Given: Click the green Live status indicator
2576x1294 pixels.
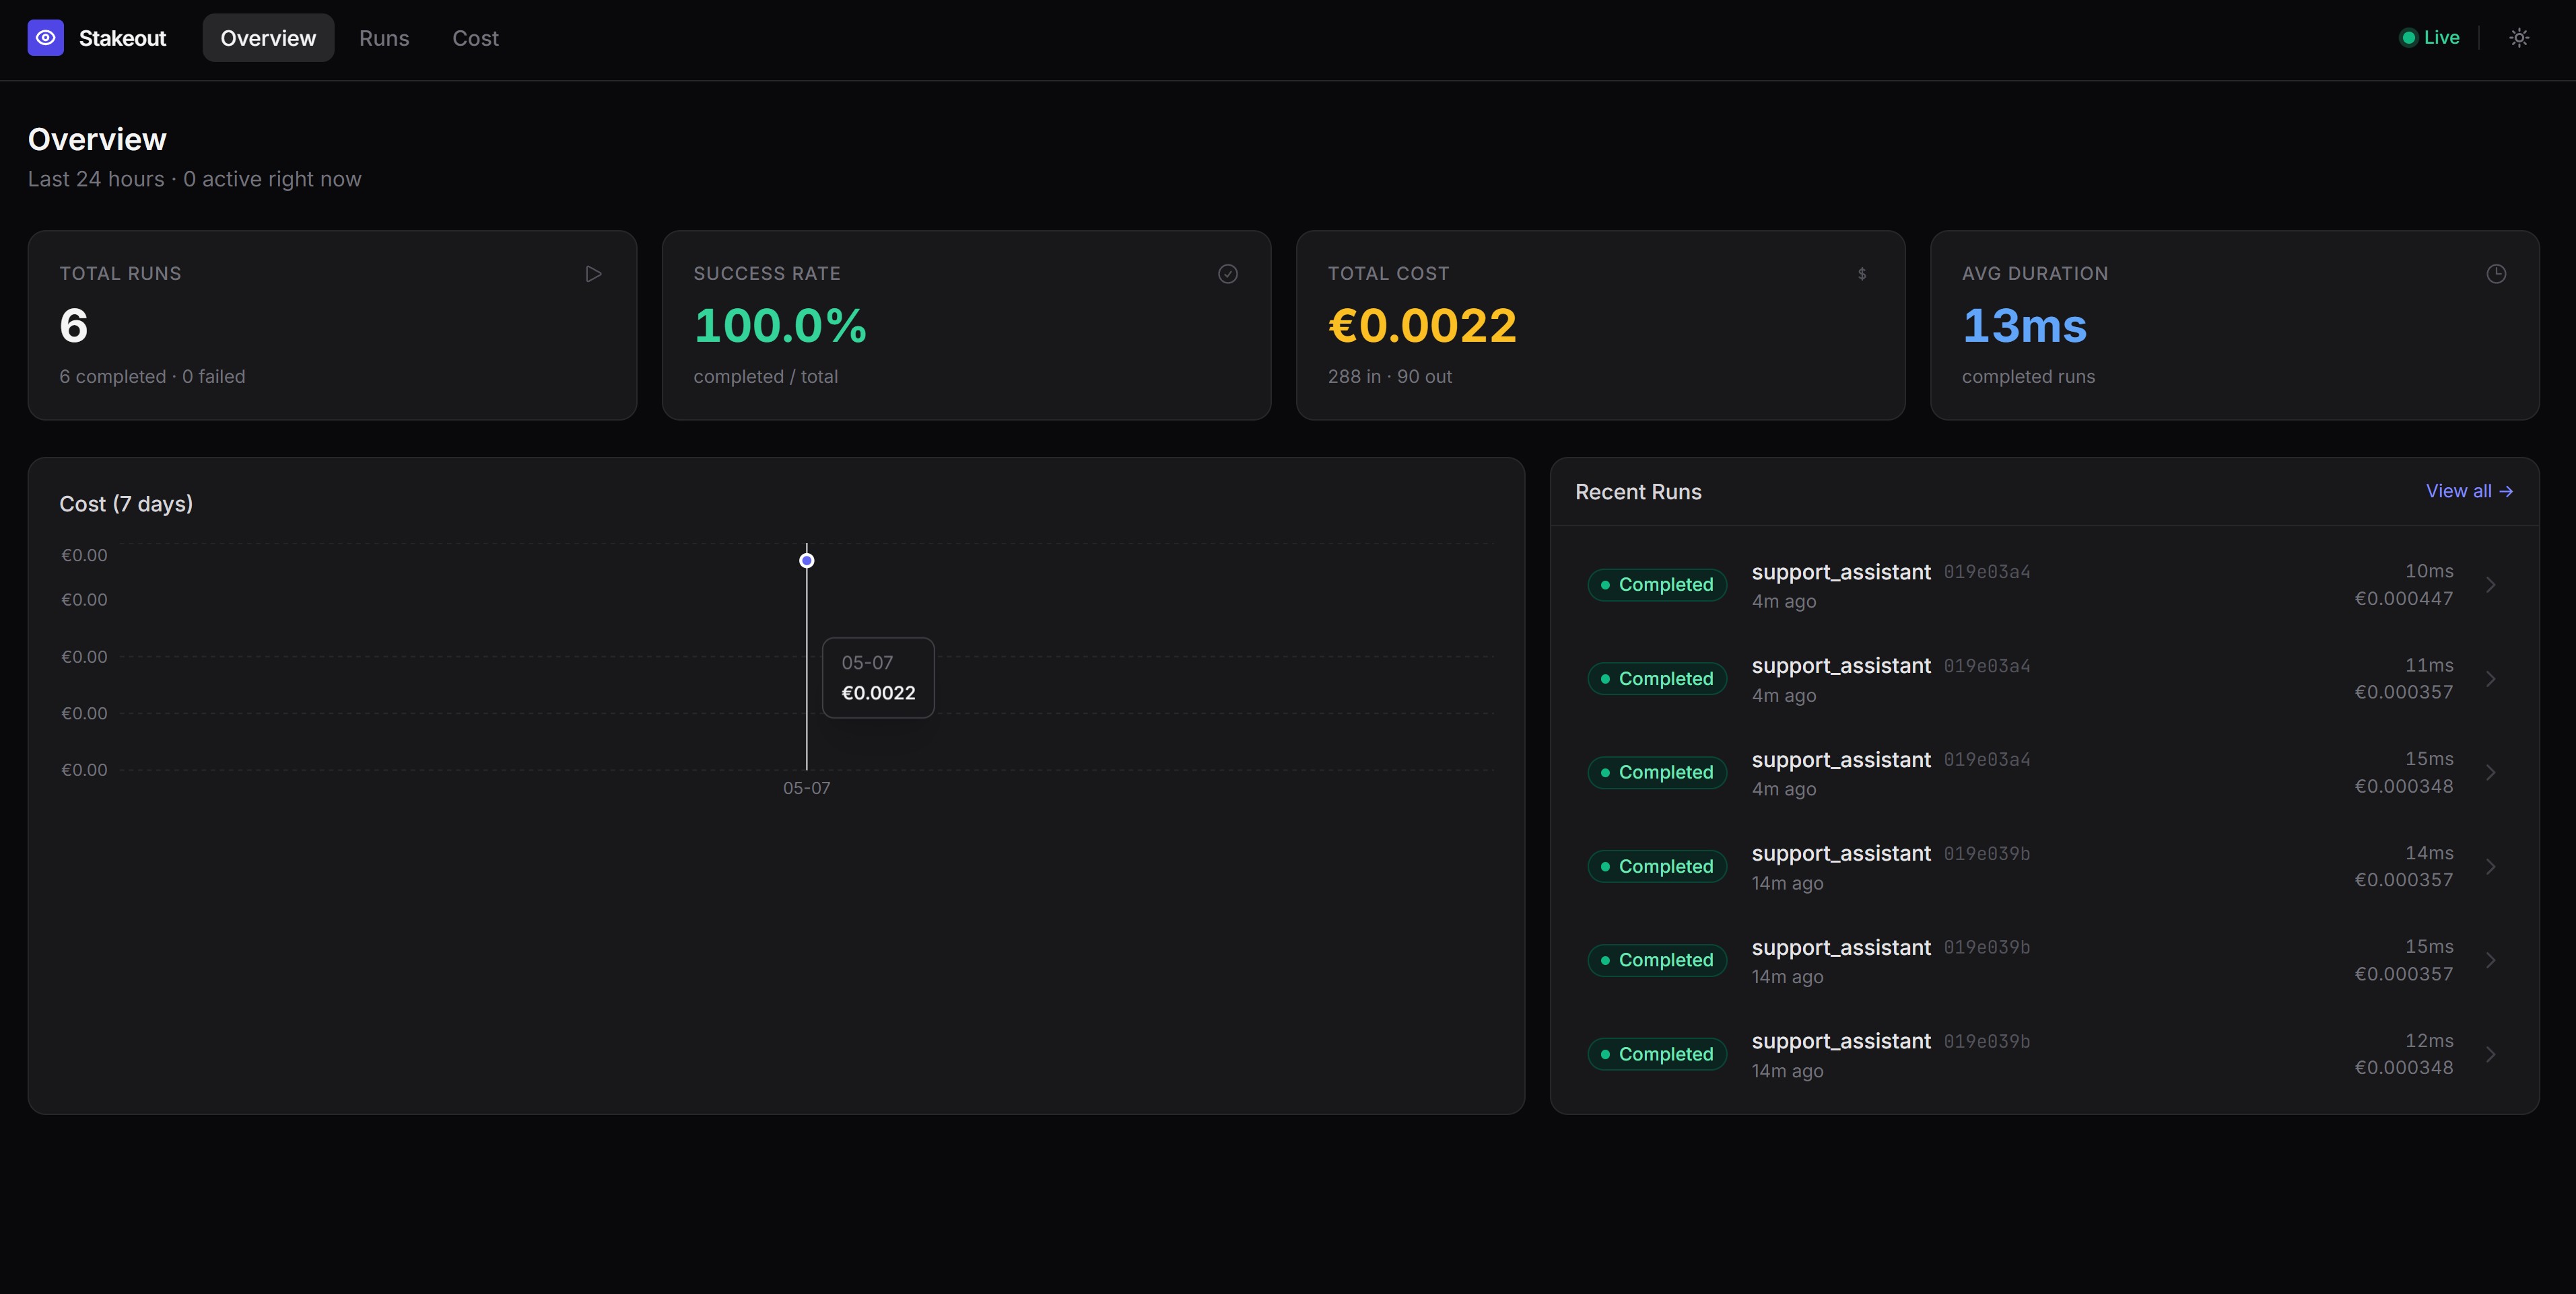Looking at the screenshot, I should (x=2430, y=38).
